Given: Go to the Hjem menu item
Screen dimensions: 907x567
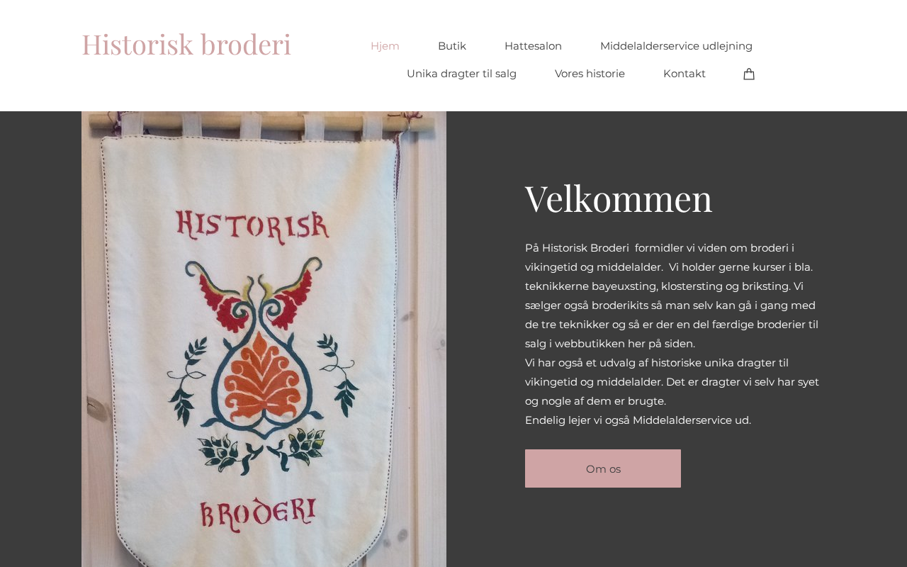Looking at the screenshot, I should 385,46.
